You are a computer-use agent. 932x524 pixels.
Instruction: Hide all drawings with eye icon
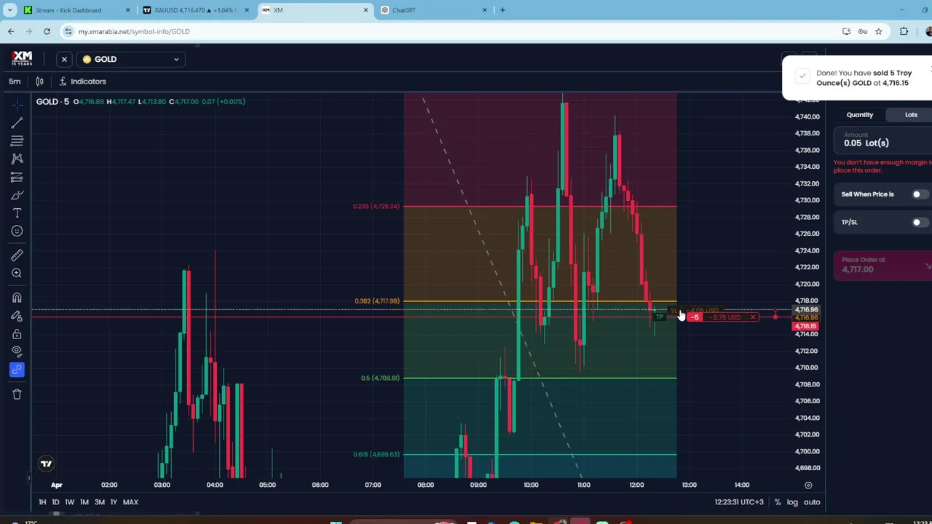coord(17,352)
